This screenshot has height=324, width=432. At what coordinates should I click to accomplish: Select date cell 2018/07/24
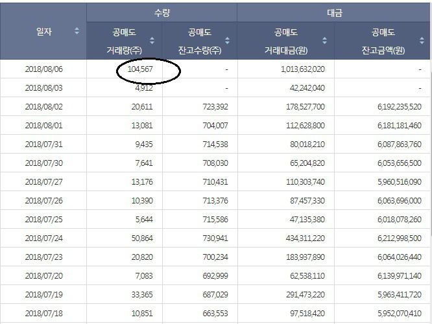[44, 238]
